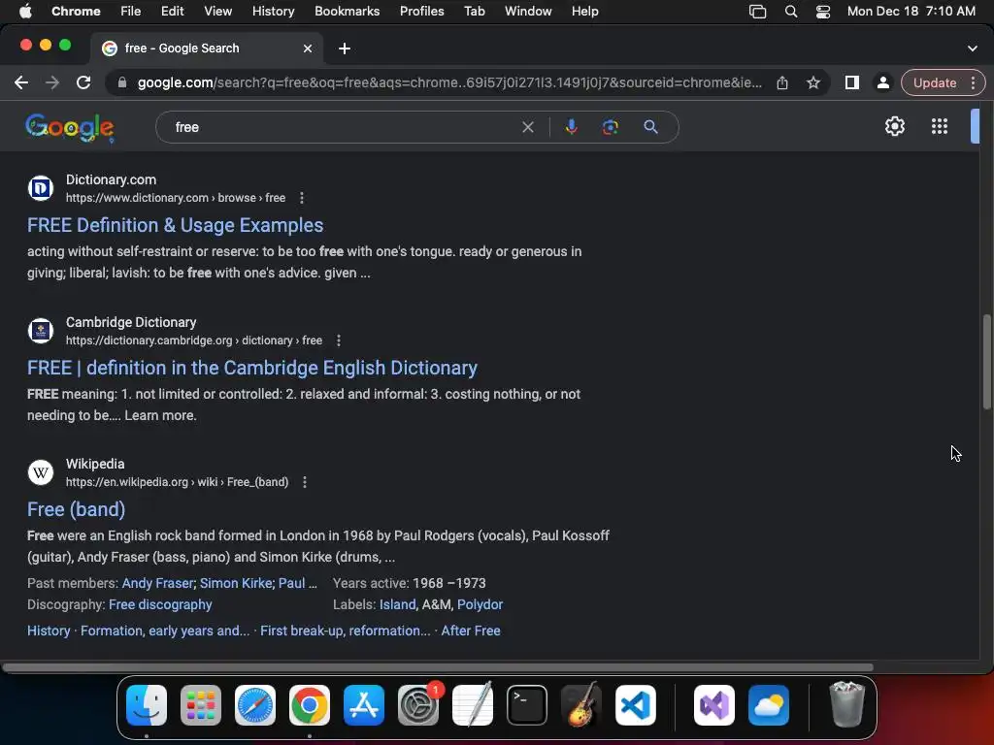The height and width of the screenshot is (745, 994).
Task: Open 'First break-up, reformation...' link
Action: click(346, 631)
